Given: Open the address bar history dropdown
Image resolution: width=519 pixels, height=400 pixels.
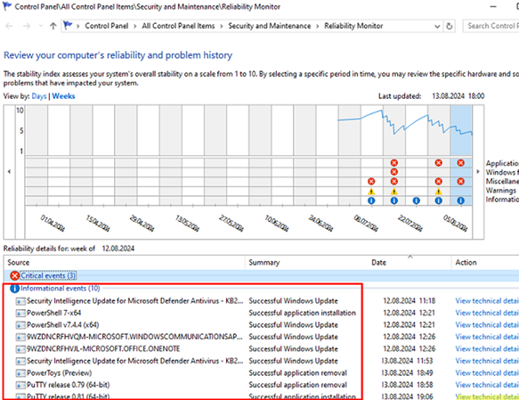Looking at the screenshot, I should pyautogui.click(x=437, y=26).
